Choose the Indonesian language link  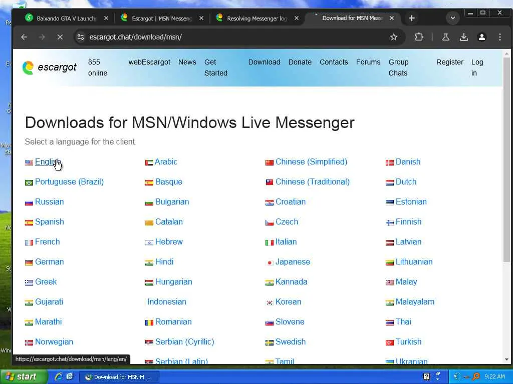166,301
